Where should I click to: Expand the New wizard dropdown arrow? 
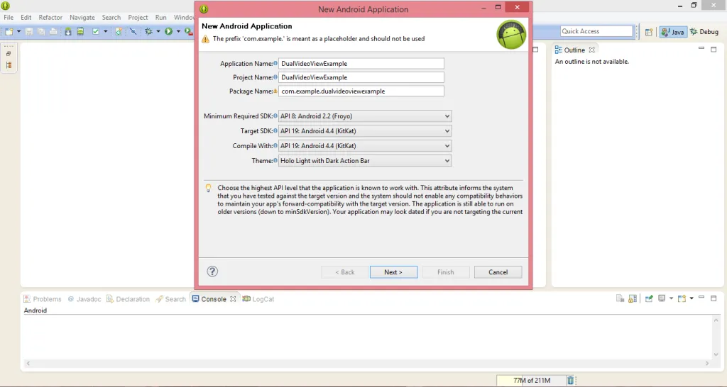click(x=18, y=31)
